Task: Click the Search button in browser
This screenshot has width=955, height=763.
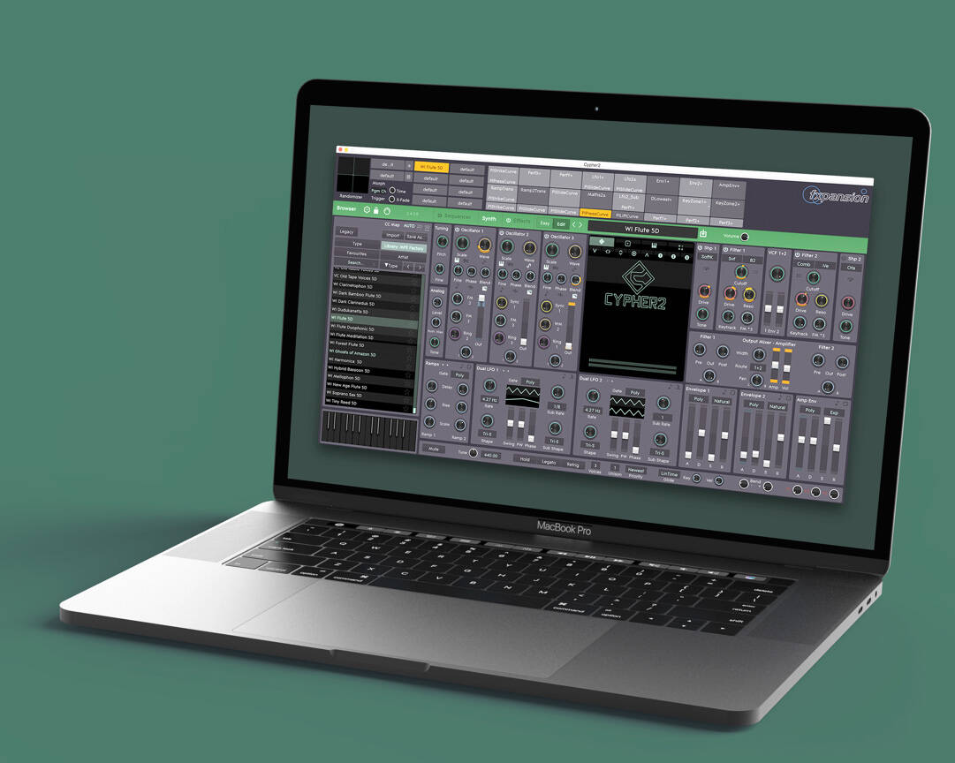Action: 355,262
